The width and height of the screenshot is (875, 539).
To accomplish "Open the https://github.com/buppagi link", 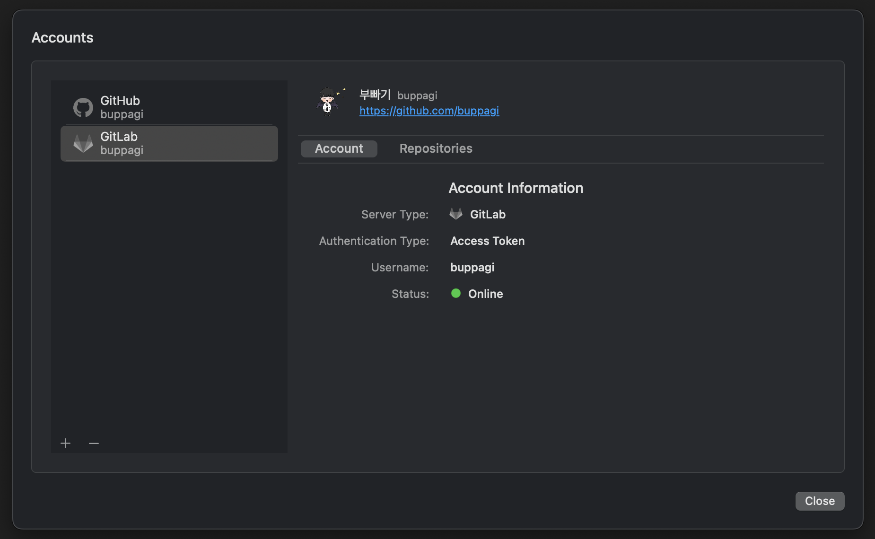I will pos(429,111).
